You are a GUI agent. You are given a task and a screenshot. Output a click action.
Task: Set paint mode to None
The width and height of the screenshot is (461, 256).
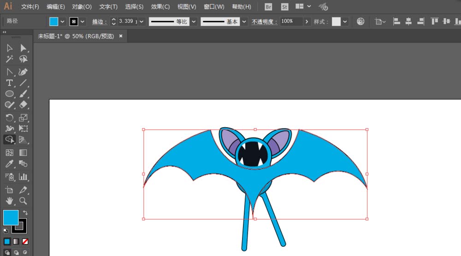[x=25, y=242]
